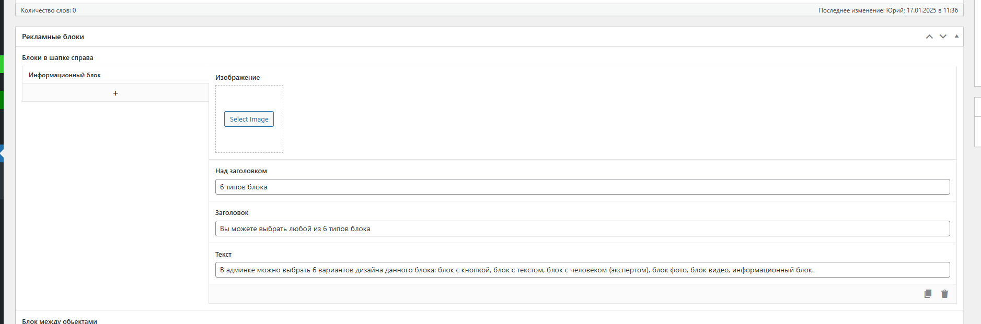Click into the Заголовок input field
Viewport: 981px width, 324px height.
click(582, 229)
